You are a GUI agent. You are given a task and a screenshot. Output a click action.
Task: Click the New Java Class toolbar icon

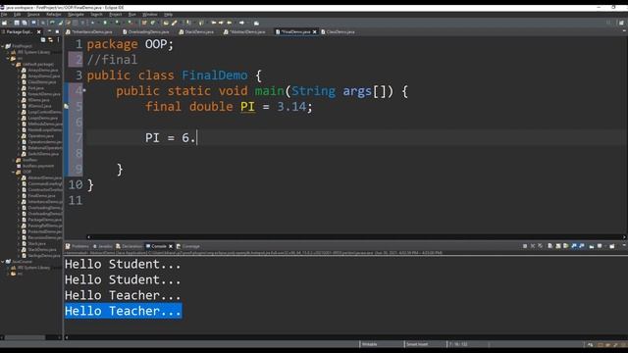click(153, 23)
